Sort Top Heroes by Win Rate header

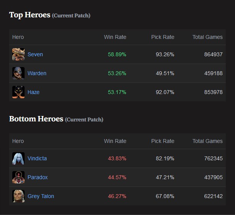(x=115, y=37)
